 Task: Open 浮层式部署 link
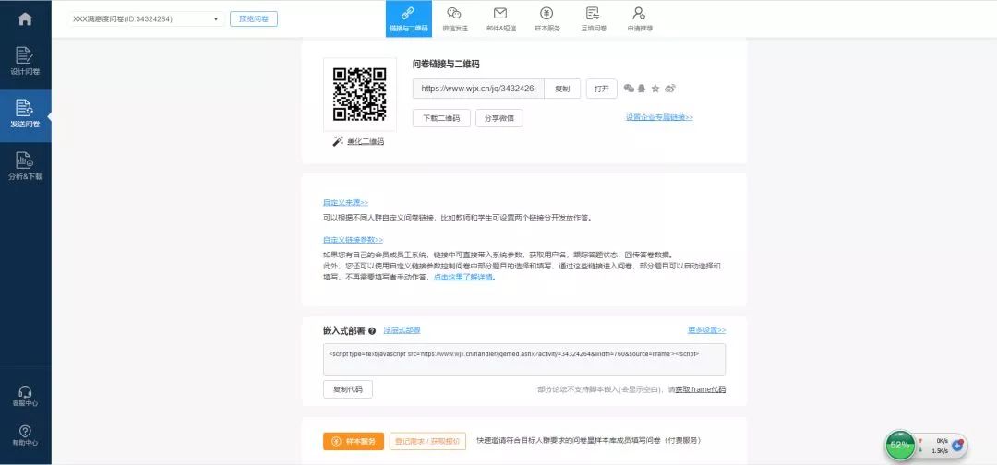coord(402,330)
